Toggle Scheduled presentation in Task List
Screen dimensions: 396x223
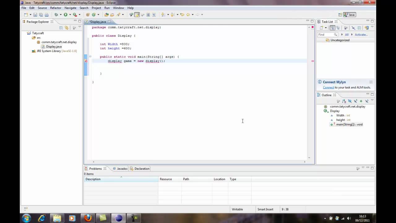(x=338, y=28)
